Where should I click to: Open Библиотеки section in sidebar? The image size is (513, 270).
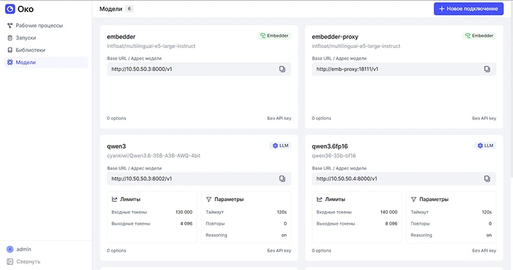click(x=46, y=50)
